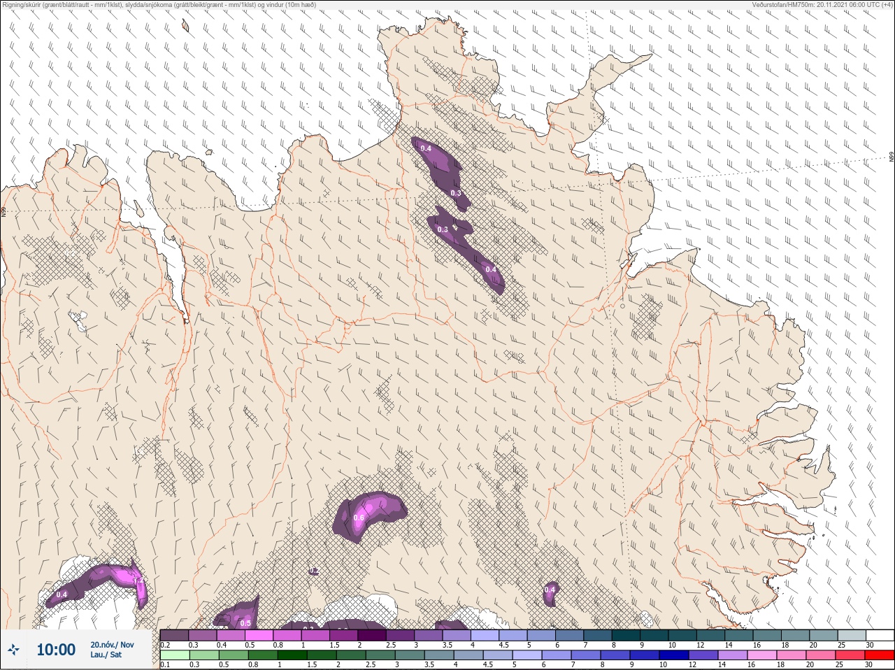Image resolution: width=895 pixels, height=670 pixels.
Task: Pick dusky purple swatch between upper 0.2 and 0.3
Action: click(174, 635)
